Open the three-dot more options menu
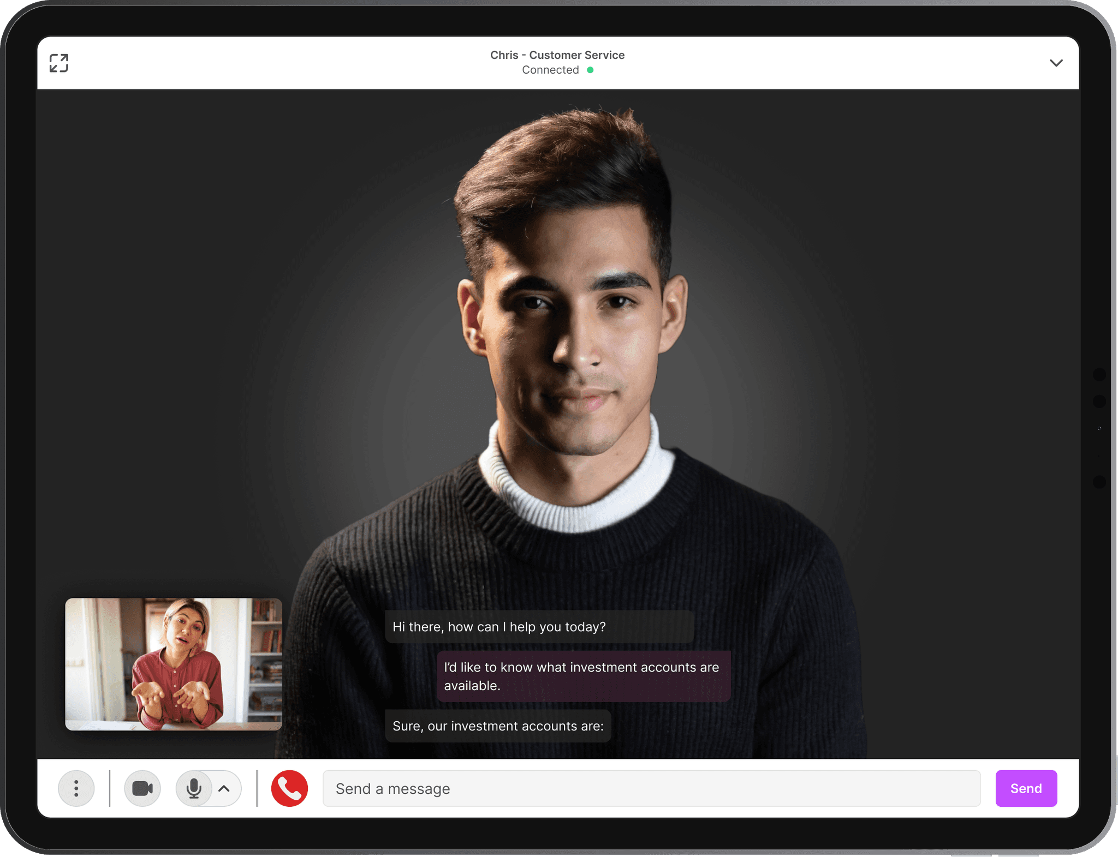Image resolution: width=1118 pixels, height=857 pixels. (76, 788)
